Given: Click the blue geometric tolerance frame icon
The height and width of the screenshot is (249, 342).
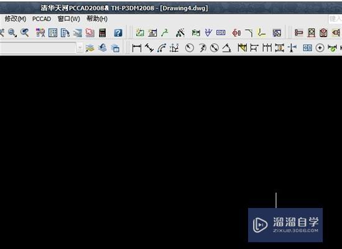Looking at the screenshot, I should pos(221,33).
